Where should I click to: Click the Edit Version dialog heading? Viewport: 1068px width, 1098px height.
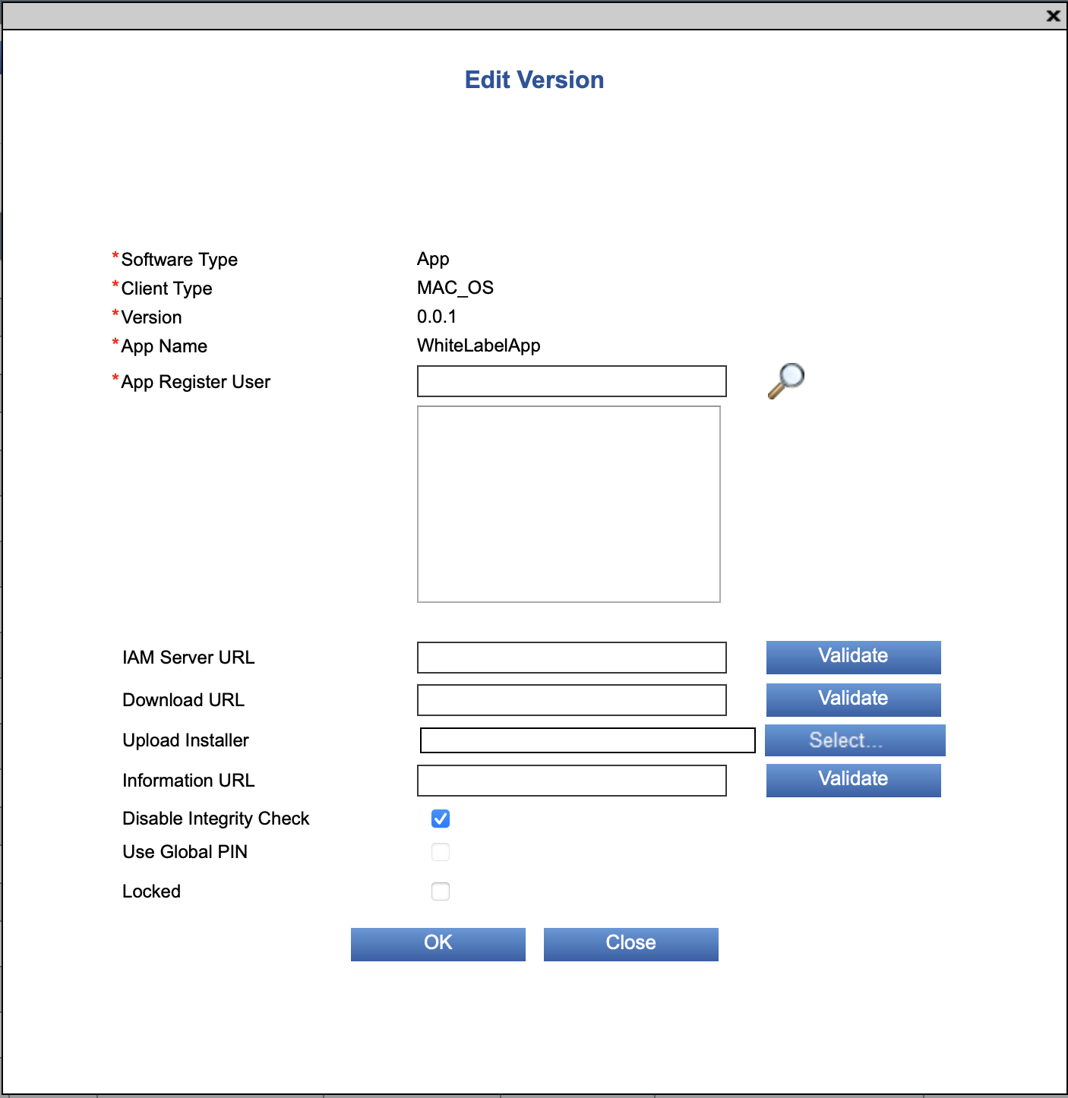(x=534, y=80)
